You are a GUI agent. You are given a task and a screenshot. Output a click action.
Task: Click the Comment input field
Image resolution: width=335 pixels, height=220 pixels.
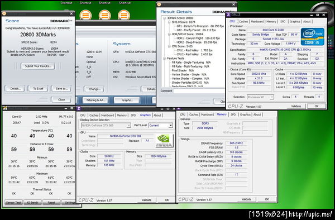point(199,91)
